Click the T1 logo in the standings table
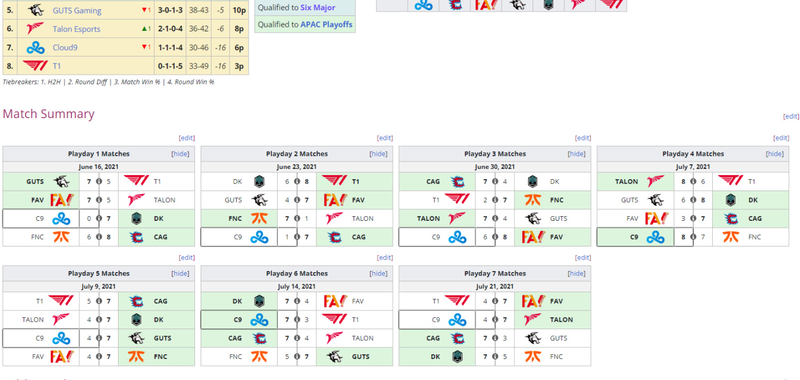Viewport: 800px width, 380px height. [35, 66]
